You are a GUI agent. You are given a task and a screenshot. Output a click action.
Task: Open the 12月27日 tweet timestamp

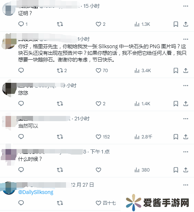coord(83,185)
